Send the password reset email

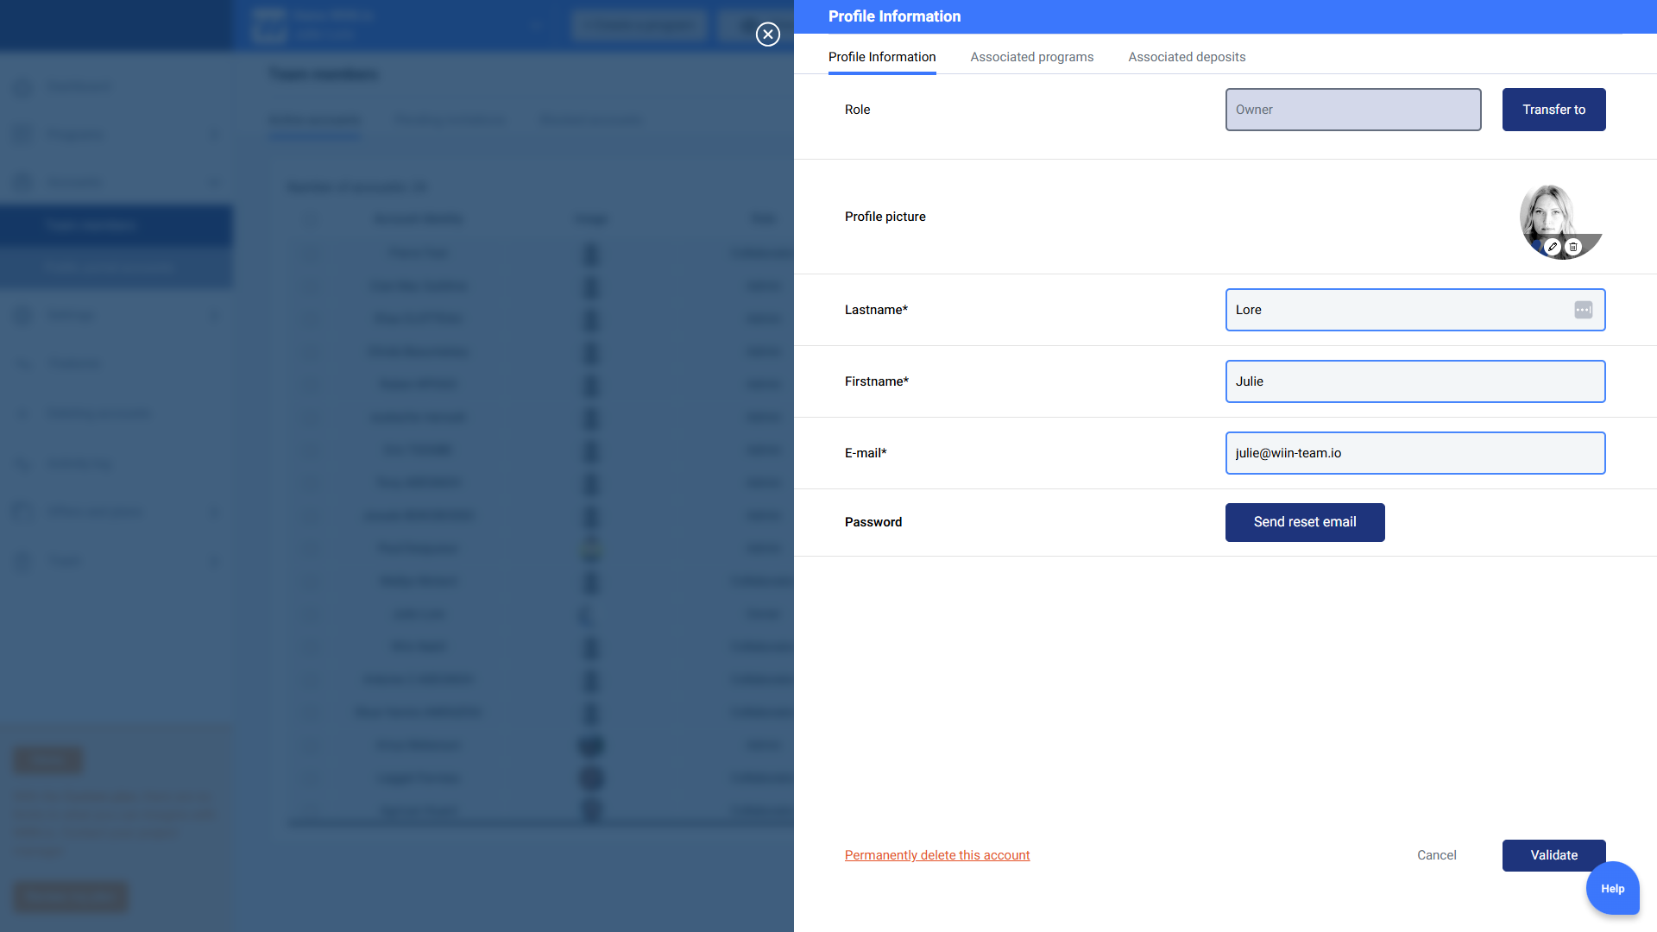point(1305,522)
